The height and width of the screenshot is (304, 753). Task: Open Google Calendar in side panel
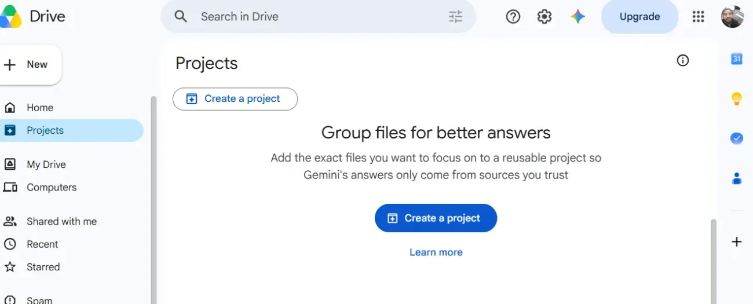[737, 58]
